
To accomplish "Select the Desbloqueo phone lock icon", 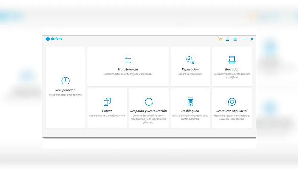I will coord(190,102).
